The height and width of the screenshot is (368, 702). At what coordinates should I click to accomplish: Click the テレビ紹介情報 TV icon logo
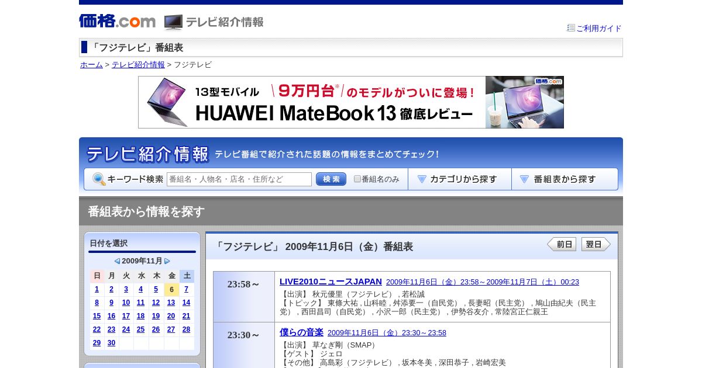tap(214, 22)
